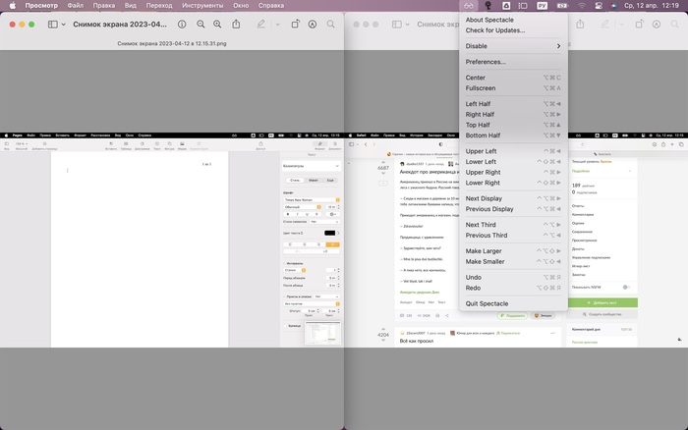
Task: Click the battery status icon
Action: point(562,6)
